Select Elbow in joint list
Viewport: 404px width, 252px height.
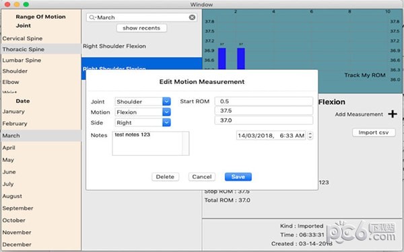point(41,82)
